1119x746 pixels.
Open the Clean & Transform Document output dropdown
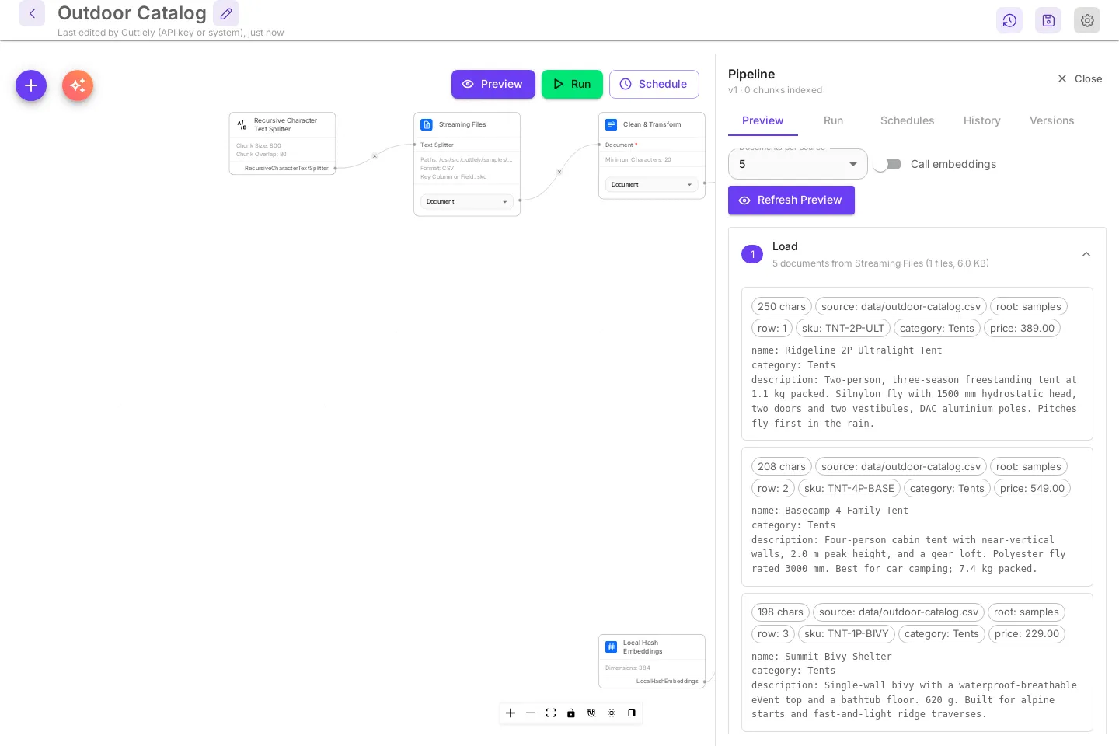point(652,184)
